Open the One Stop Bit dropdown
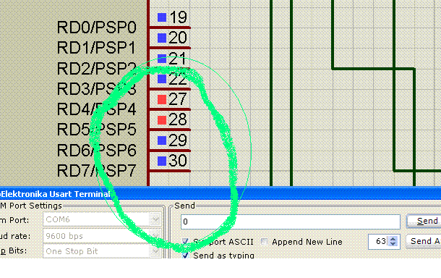 [x=155, y=251]
